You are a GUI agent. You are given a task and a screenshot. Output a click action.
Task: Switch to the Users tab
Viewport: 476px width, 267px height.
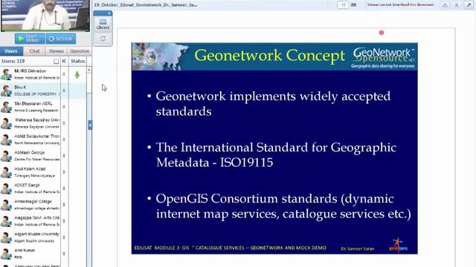pyautogui.click(x=11, y=51)
